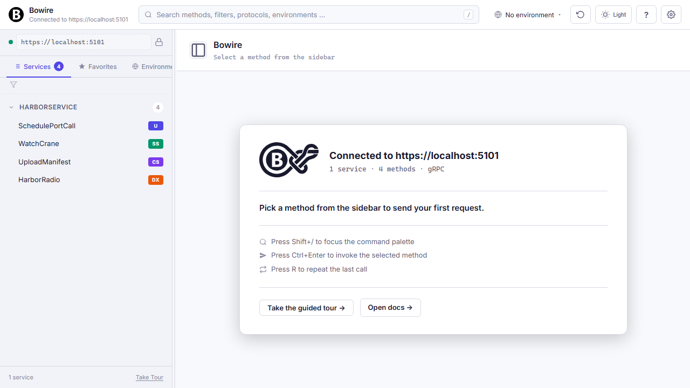
Task: Edit the https://localhost:5101 URL field
Action: [84, 42]
